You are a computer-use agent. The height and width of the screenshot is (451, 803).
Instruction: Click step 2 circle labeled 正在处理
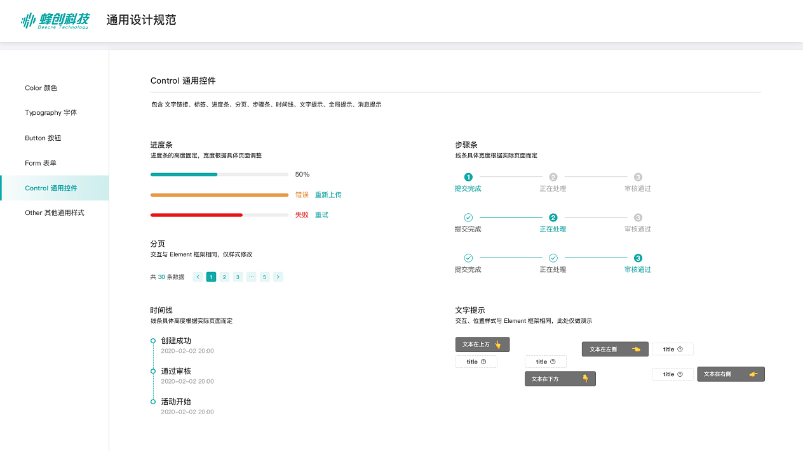[x=553, y=217]
